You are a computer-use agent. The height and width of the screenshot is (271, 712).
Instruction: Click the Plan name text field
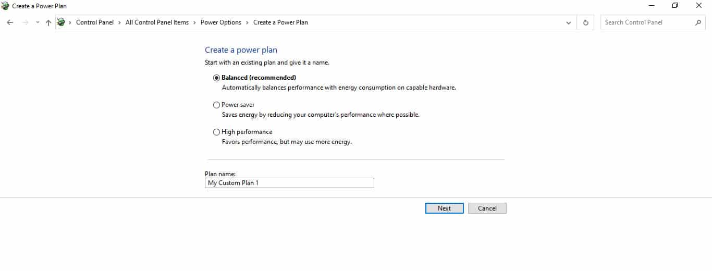[289, 183]
